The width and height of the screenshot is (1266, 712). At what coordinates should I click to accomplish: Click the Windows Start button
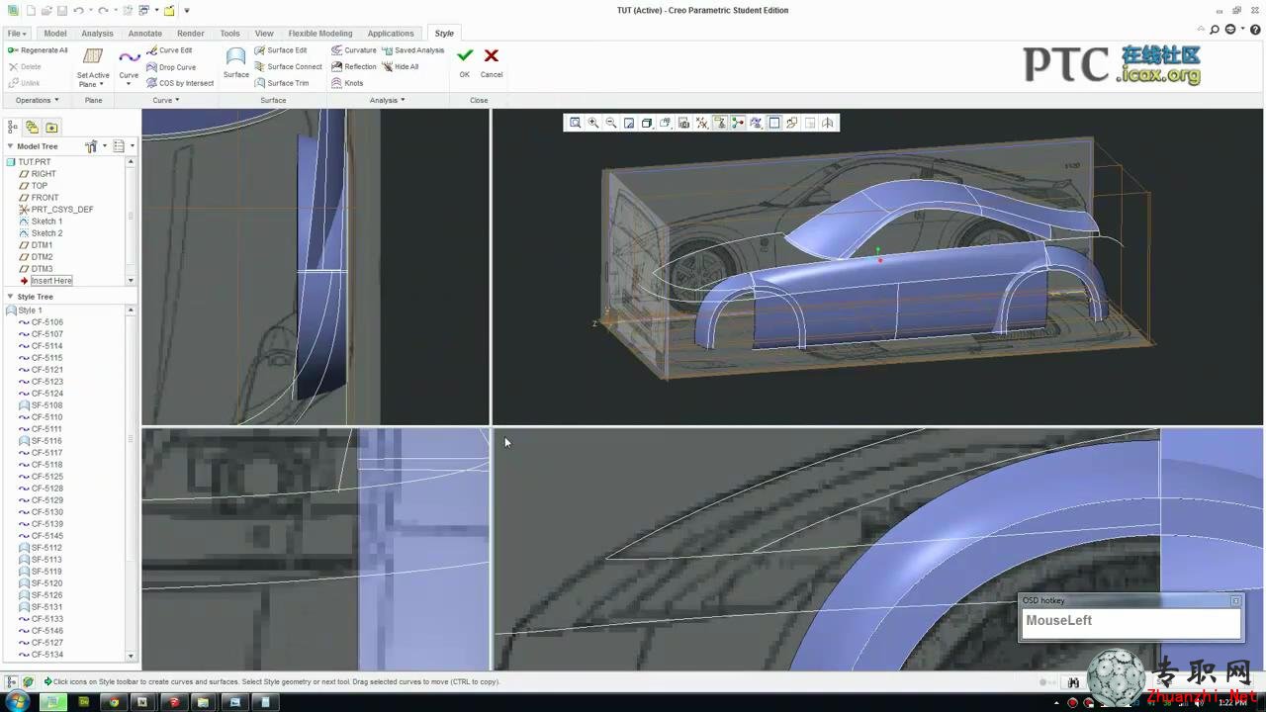point(17,702)
